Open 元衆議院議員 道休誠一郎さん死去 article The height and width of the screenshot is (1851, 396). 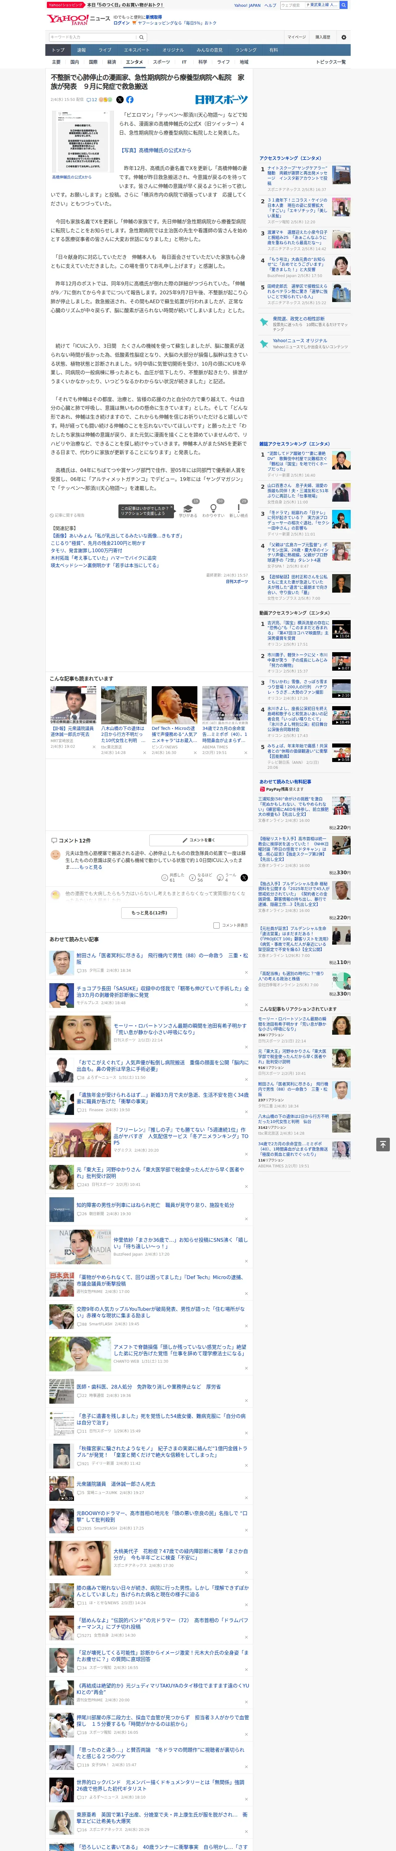click(x=115, y=1484)
